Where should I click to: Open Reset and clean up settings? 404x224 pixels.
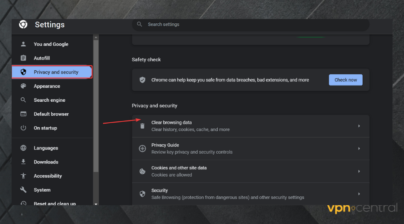coord(53,202)
